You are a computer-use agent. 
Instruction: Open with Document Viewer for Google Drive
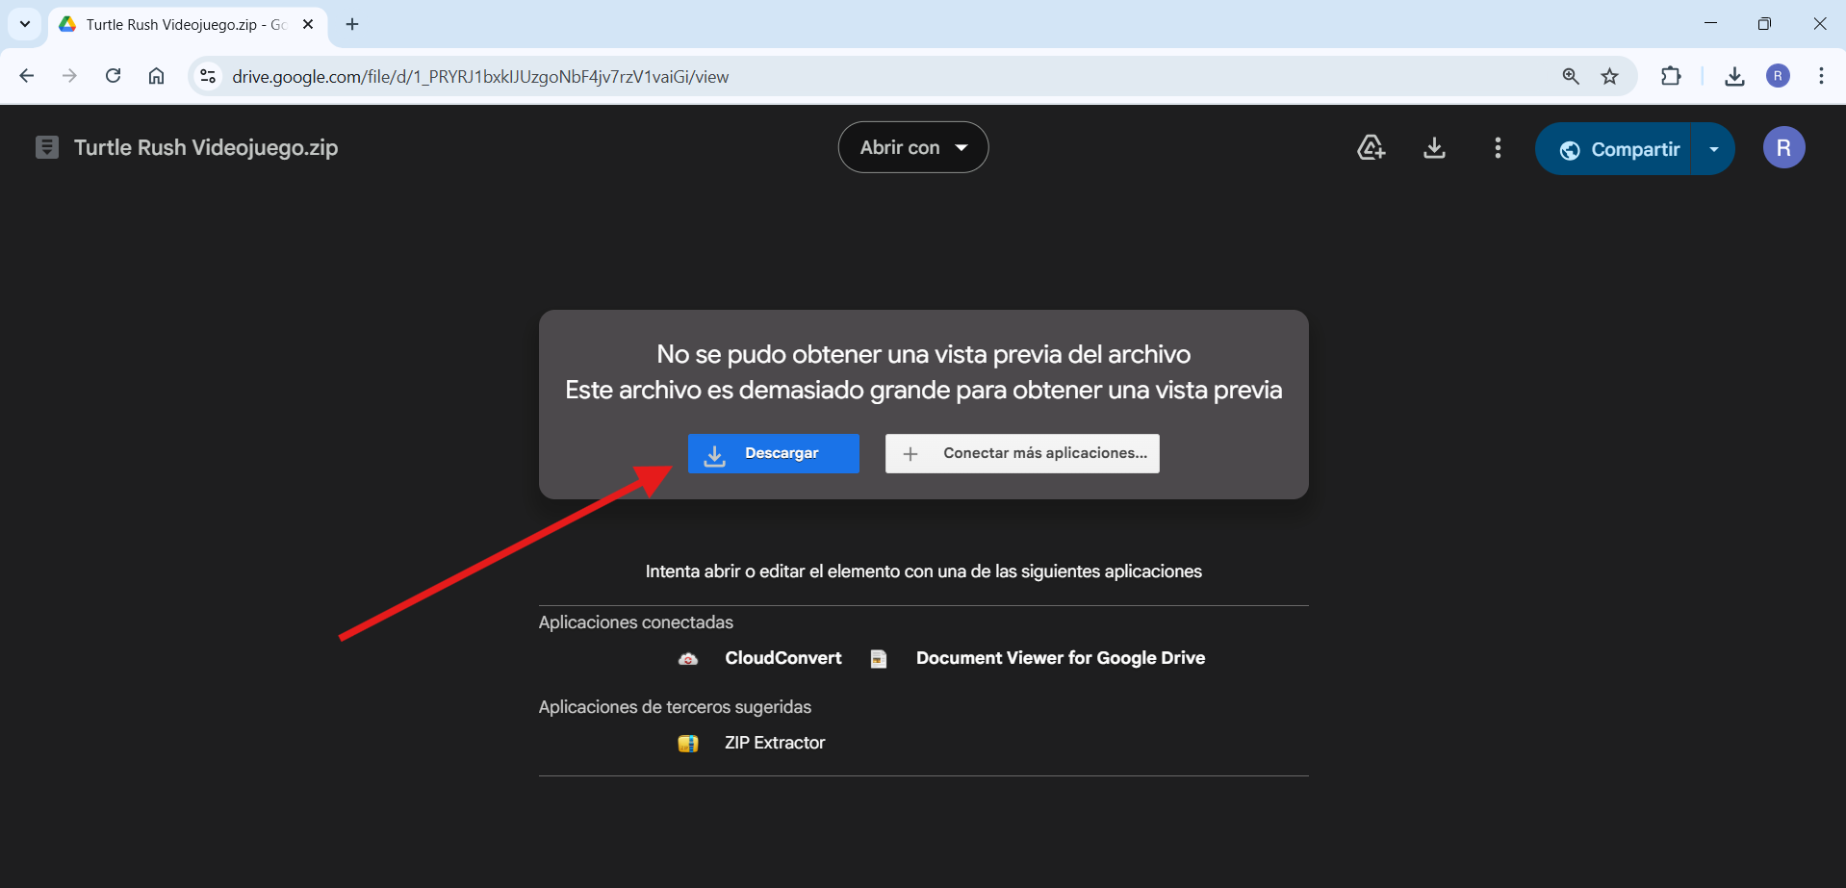click(x=1061, y=658)
